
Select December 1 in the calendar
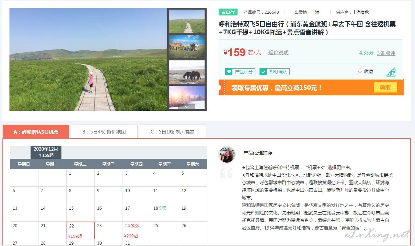click(81, 178)
